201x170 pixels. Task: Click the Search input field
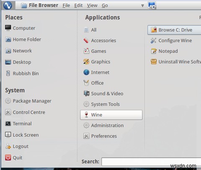151,162
